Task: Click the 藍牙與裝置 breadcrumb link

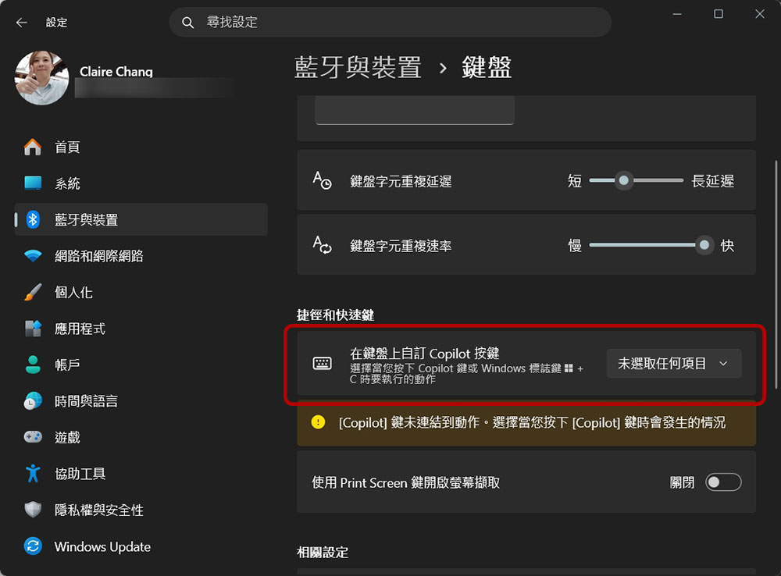Action: pyautogui.click(x=358, y=67)
